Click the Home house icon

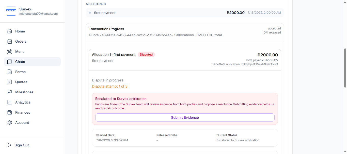[10, 31]
